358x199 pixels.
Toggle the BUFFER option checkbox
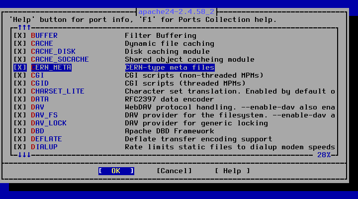20,36
